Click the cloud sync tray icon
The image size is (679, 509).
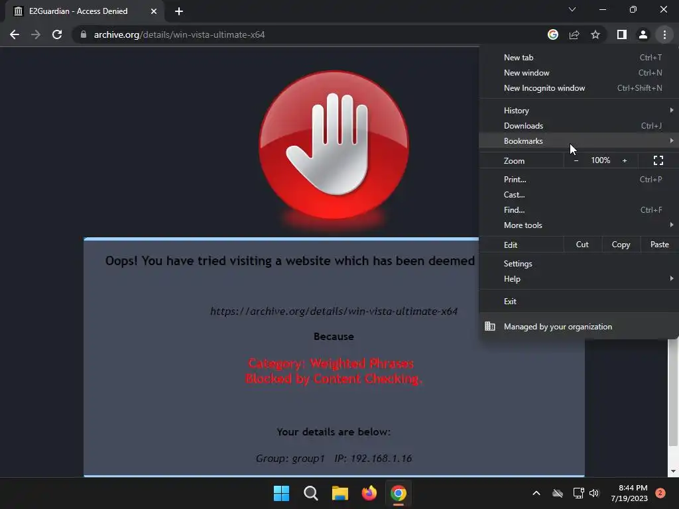pyautogui.click(x=558, y=493)
